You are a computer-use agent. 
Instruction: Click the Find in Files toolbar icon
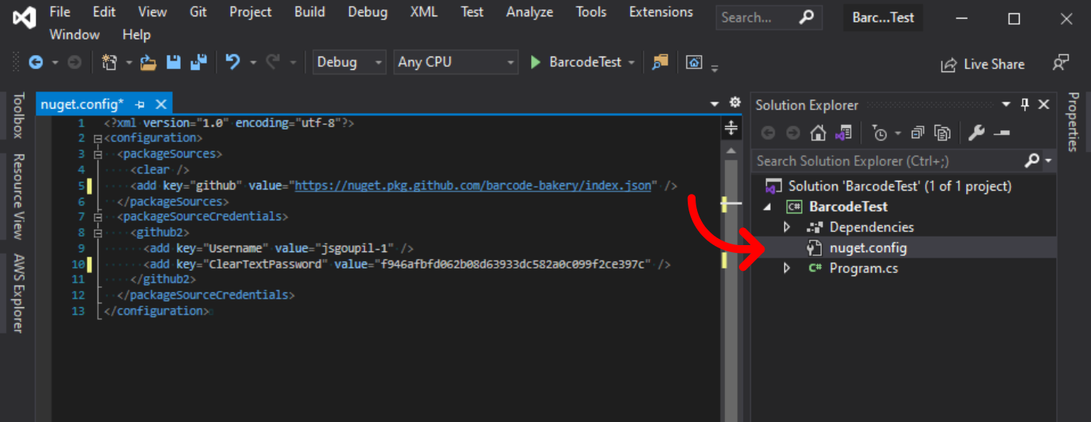pyautogui.click(x=660, y=62)
